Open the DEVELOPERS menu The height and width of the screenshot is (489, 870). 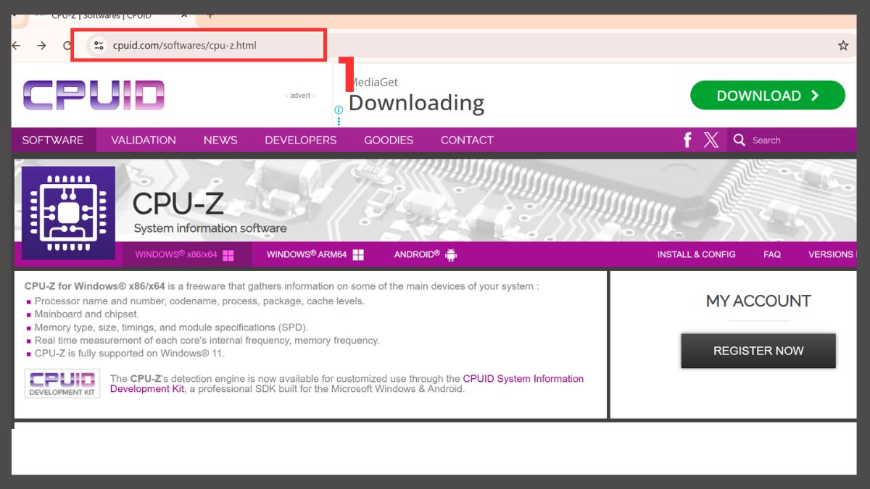(301, 141)
